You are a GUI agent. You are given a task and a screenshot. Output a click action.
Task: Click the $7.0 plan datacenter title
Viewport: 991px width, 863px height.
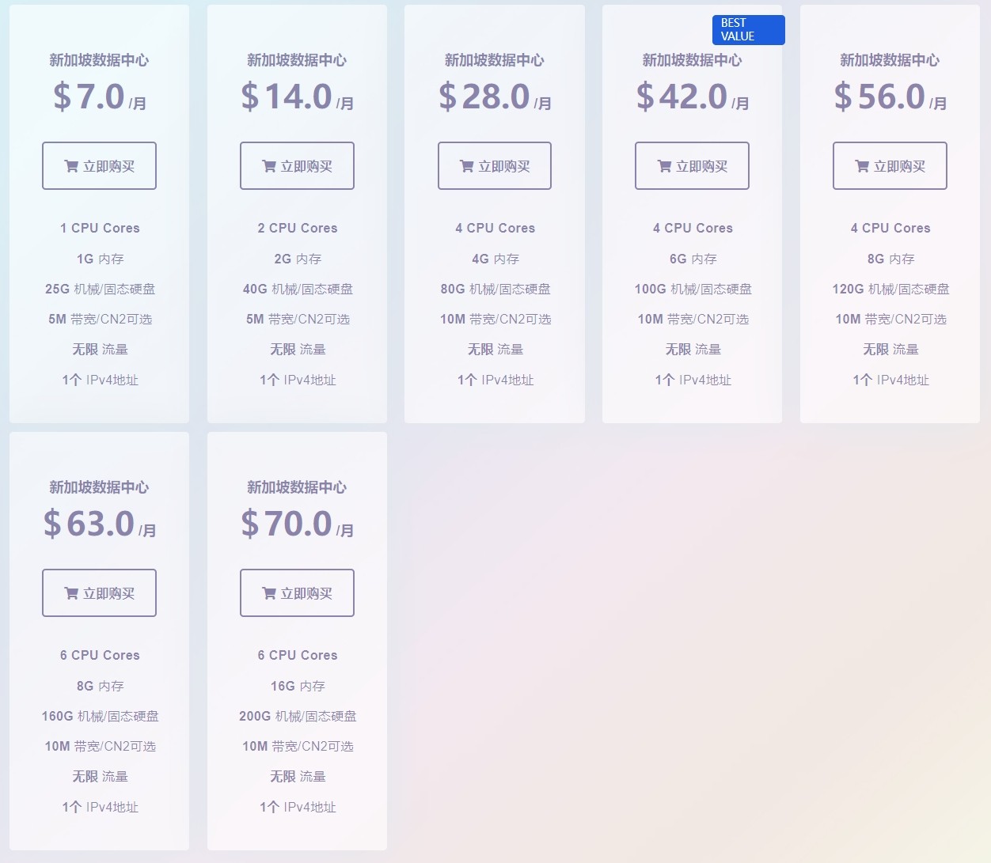[x=99, y=60]
